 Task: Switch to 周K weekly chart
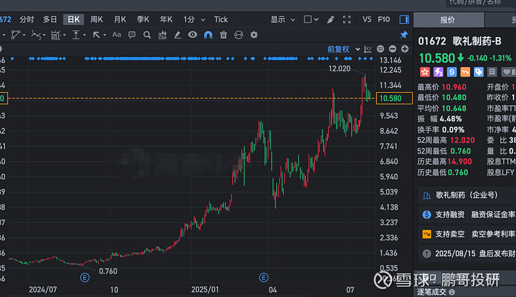coord(96,20)
